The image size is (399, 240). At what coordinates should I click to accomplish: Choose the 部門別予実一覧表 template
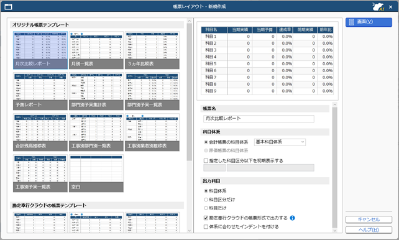(152, 91)
